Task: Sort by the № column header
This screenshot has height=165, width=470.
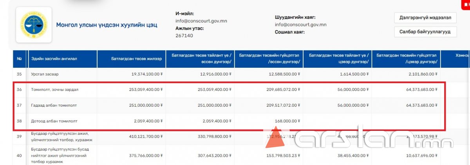Action: pyautogui.click(x=19, y=59)
